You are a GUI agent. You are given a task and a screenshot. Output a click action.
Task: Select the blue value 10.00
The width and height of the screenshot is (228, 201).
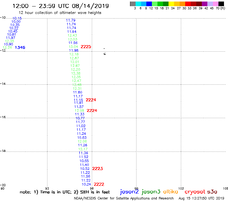pos(16,22)
